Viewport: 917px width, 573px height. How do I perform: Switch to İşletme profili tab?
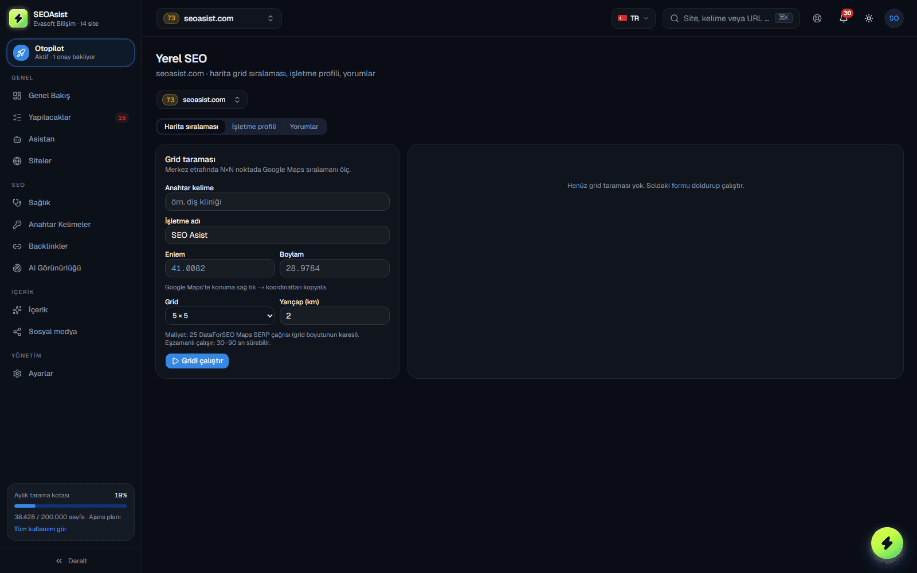(x=254, y=127)
